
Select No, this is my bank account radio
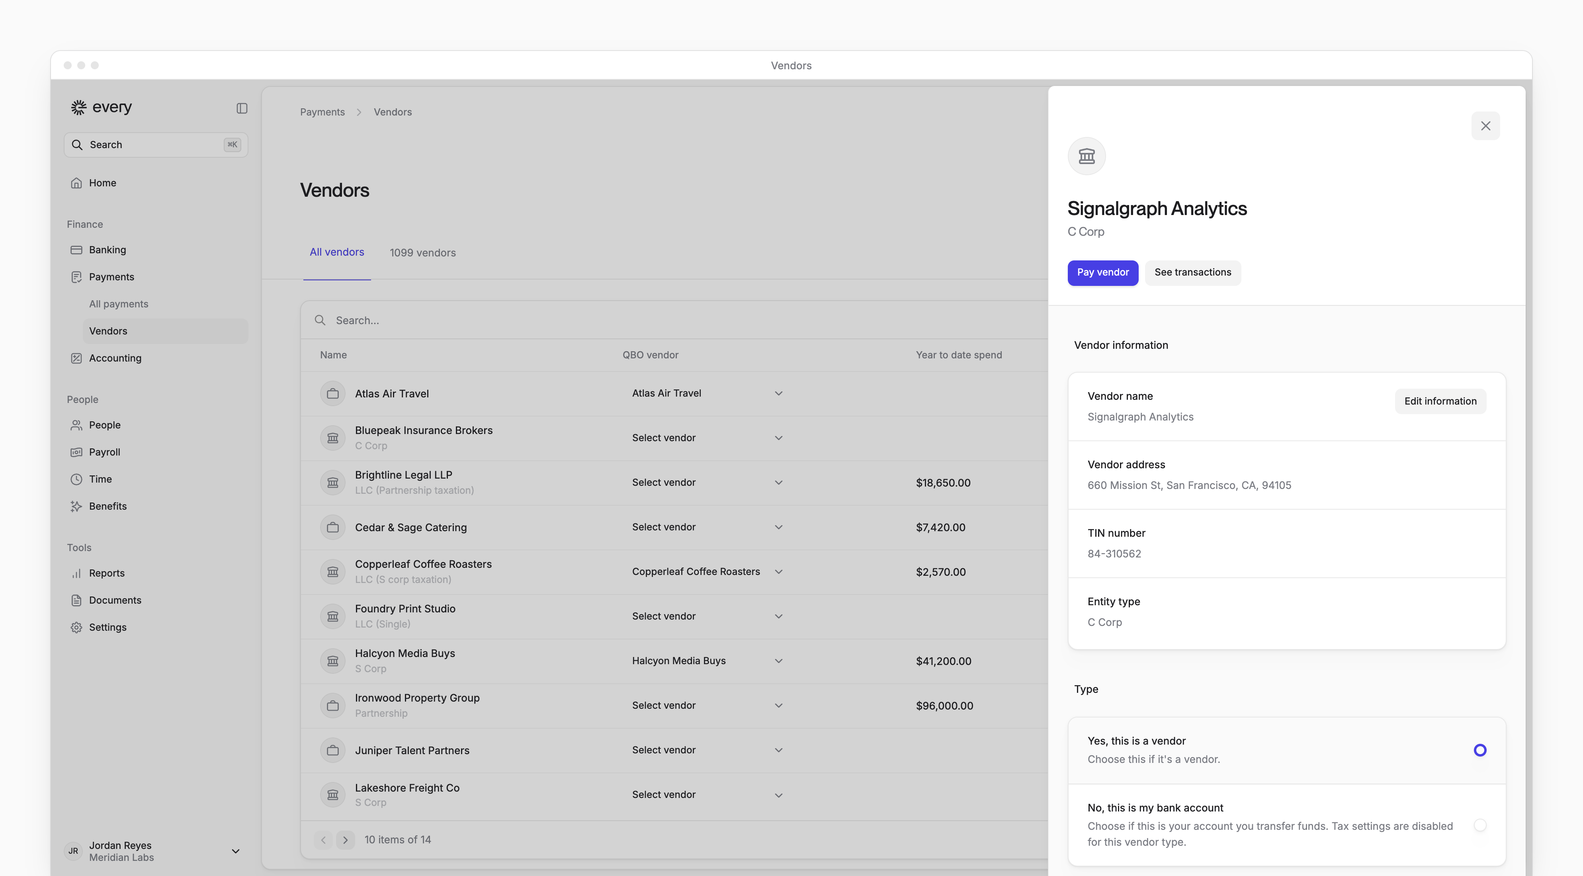[1480, 825]
